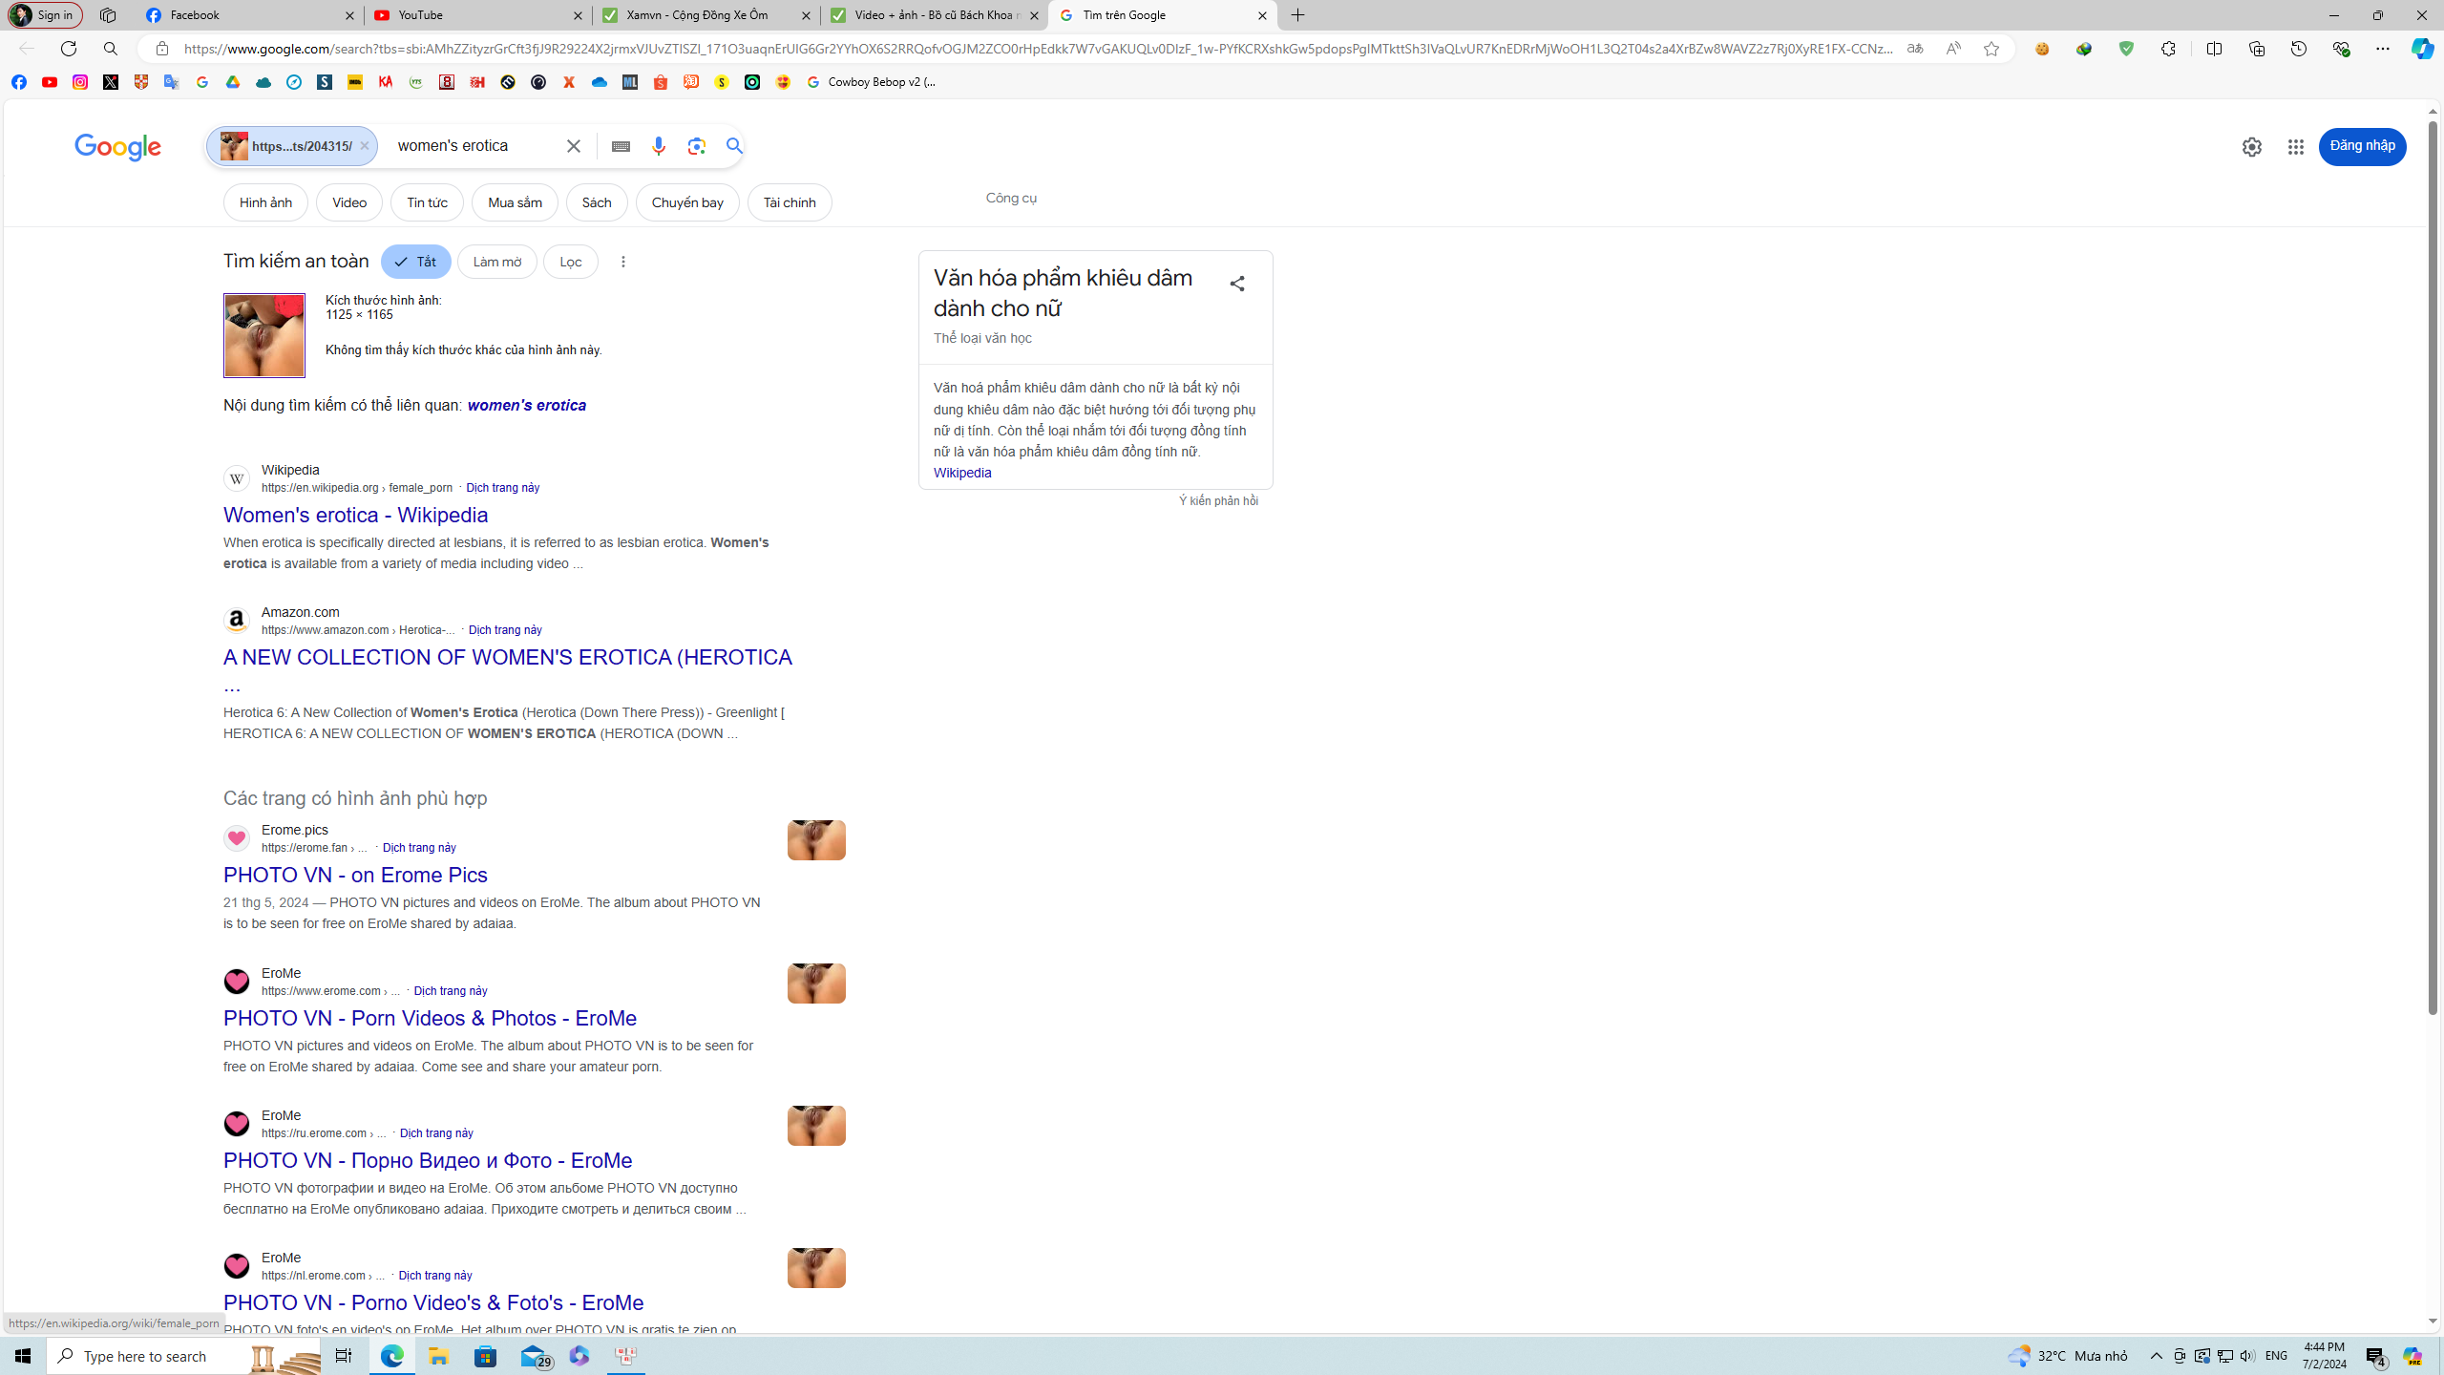Open Google Lens image search
The width and height of the screenshot is (2444, 1375).
(x=696, y=146)
